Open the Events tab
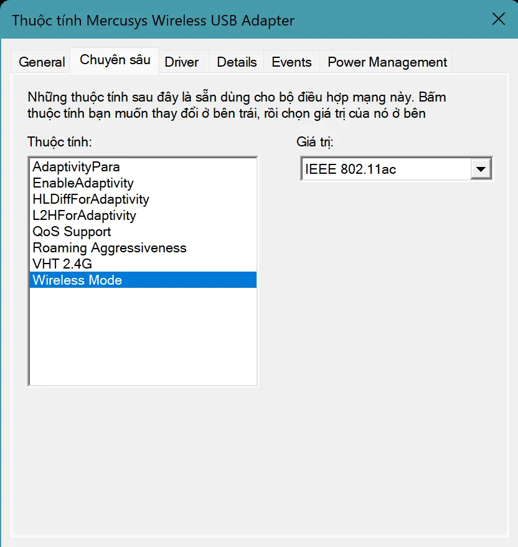 291,62
